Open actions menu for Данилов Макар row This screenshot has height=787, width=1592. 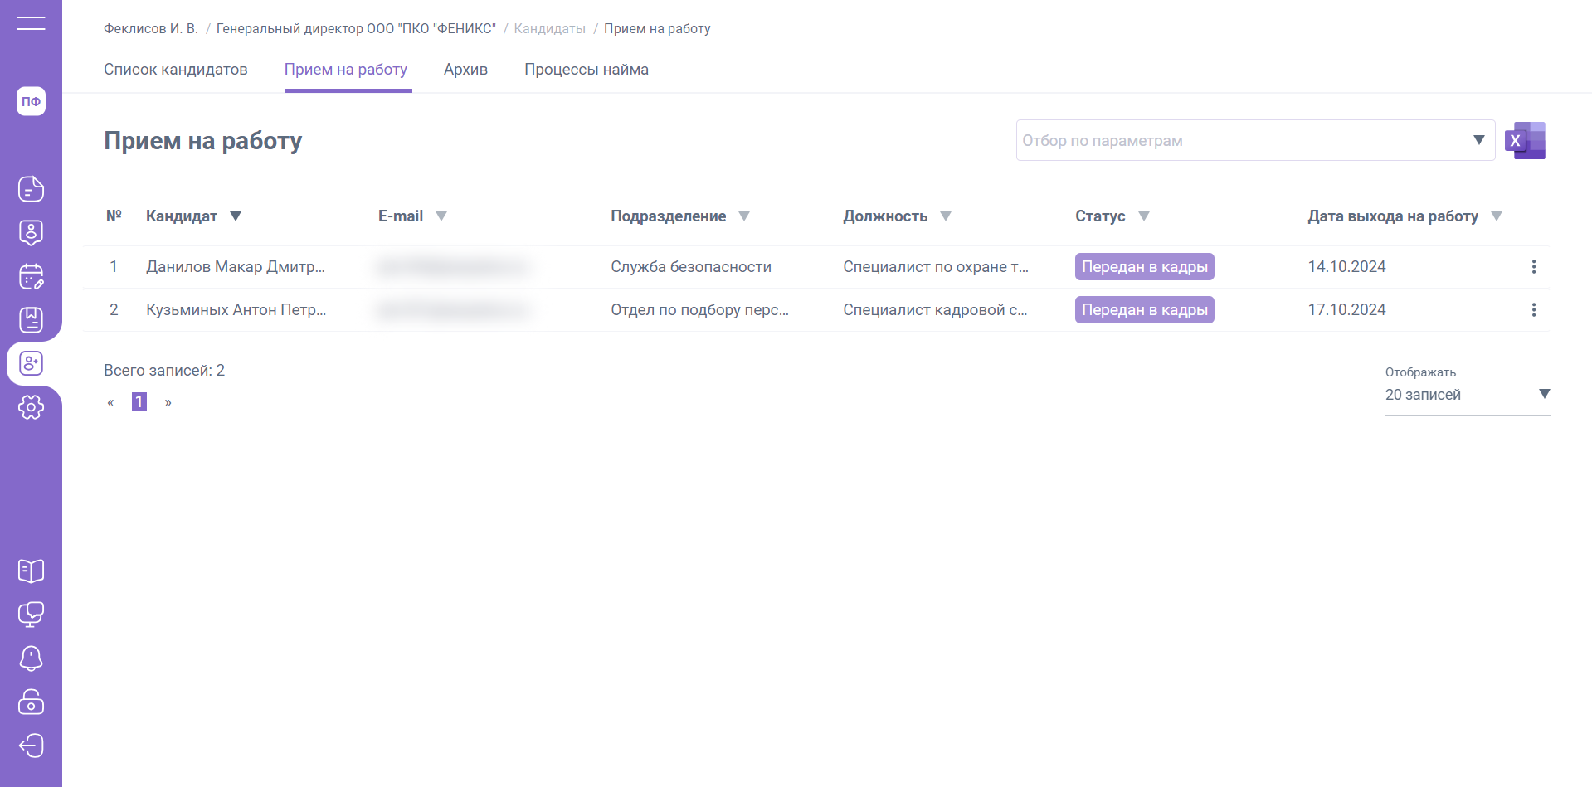tap(1533, 267)
